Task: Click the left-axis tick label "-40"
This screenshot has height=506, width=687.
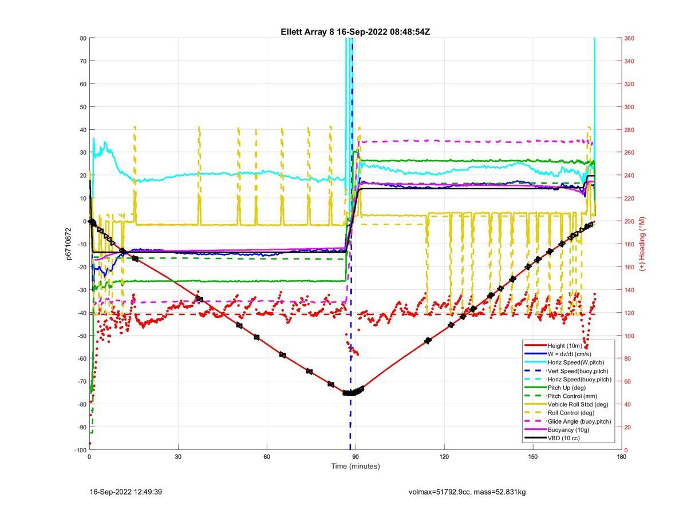Action: [x=81, y=313]
